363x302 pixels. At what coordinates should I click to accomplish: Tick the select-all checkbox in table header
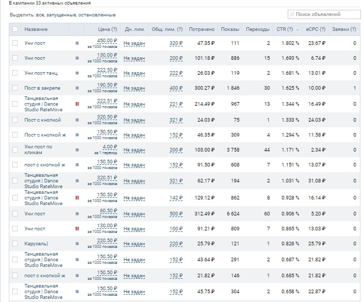coord(15,29)
